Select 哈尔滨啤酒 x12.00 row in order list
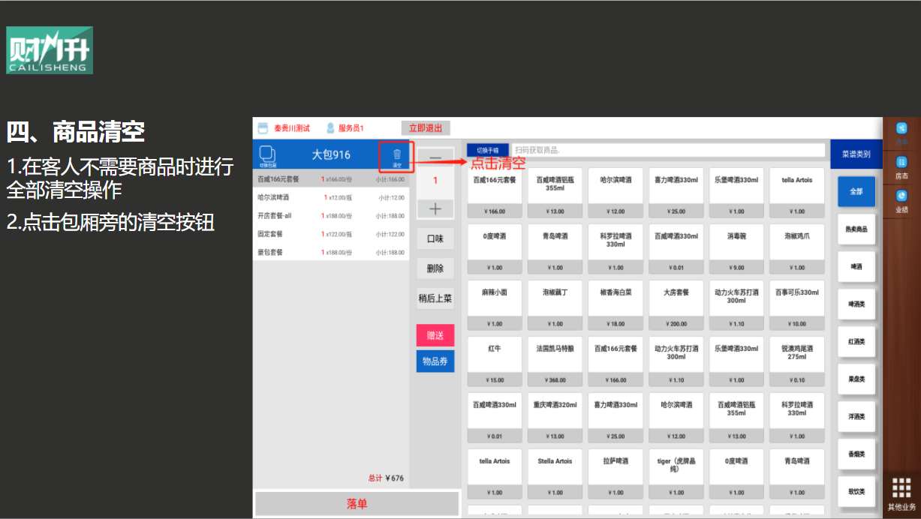This screenshot has width=921, height=519. pyautogui.click(x=331, y=197)
